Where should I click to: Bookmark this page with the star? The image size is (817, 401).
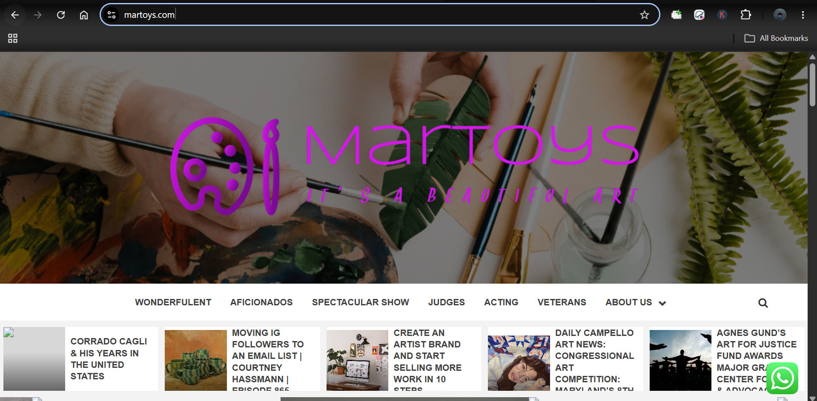644,15
